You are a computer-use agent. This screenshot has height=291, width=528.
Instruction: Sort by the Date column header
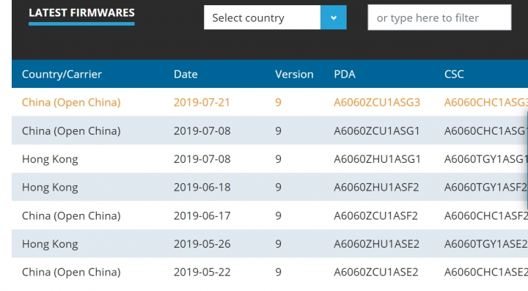[186, 74]
